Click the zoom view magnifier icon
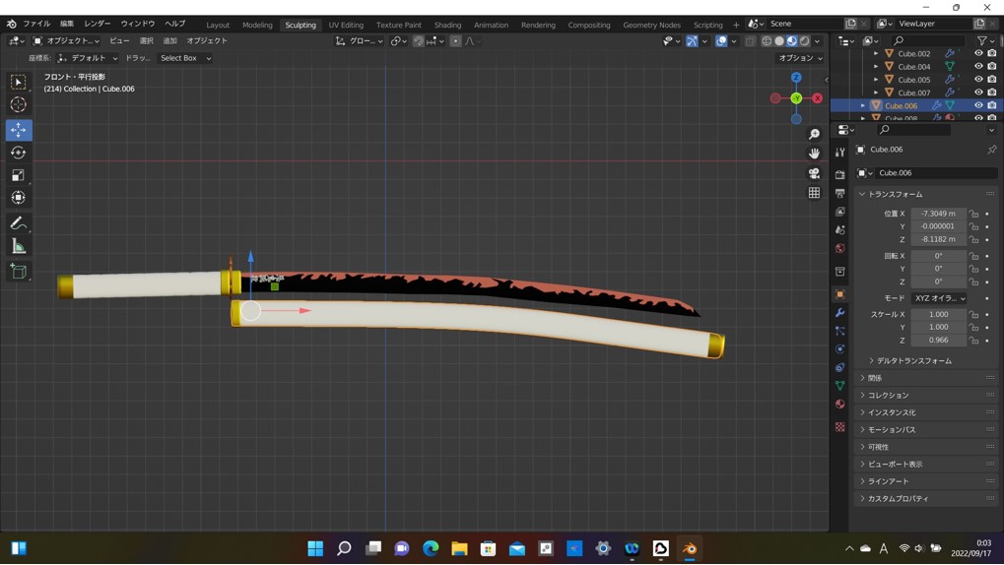Screen dimensions: 1004x565 [814, 134]
